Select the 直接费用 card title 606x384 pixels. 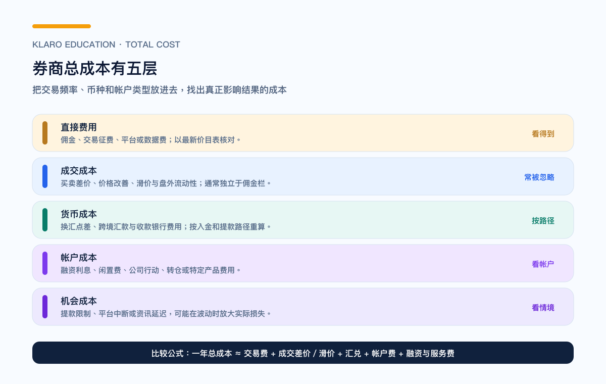79,127
